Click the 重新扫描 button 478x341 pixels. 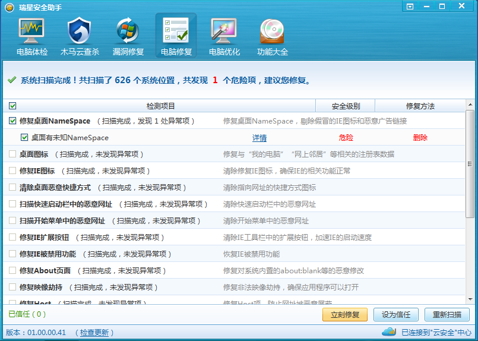point(447,314)
